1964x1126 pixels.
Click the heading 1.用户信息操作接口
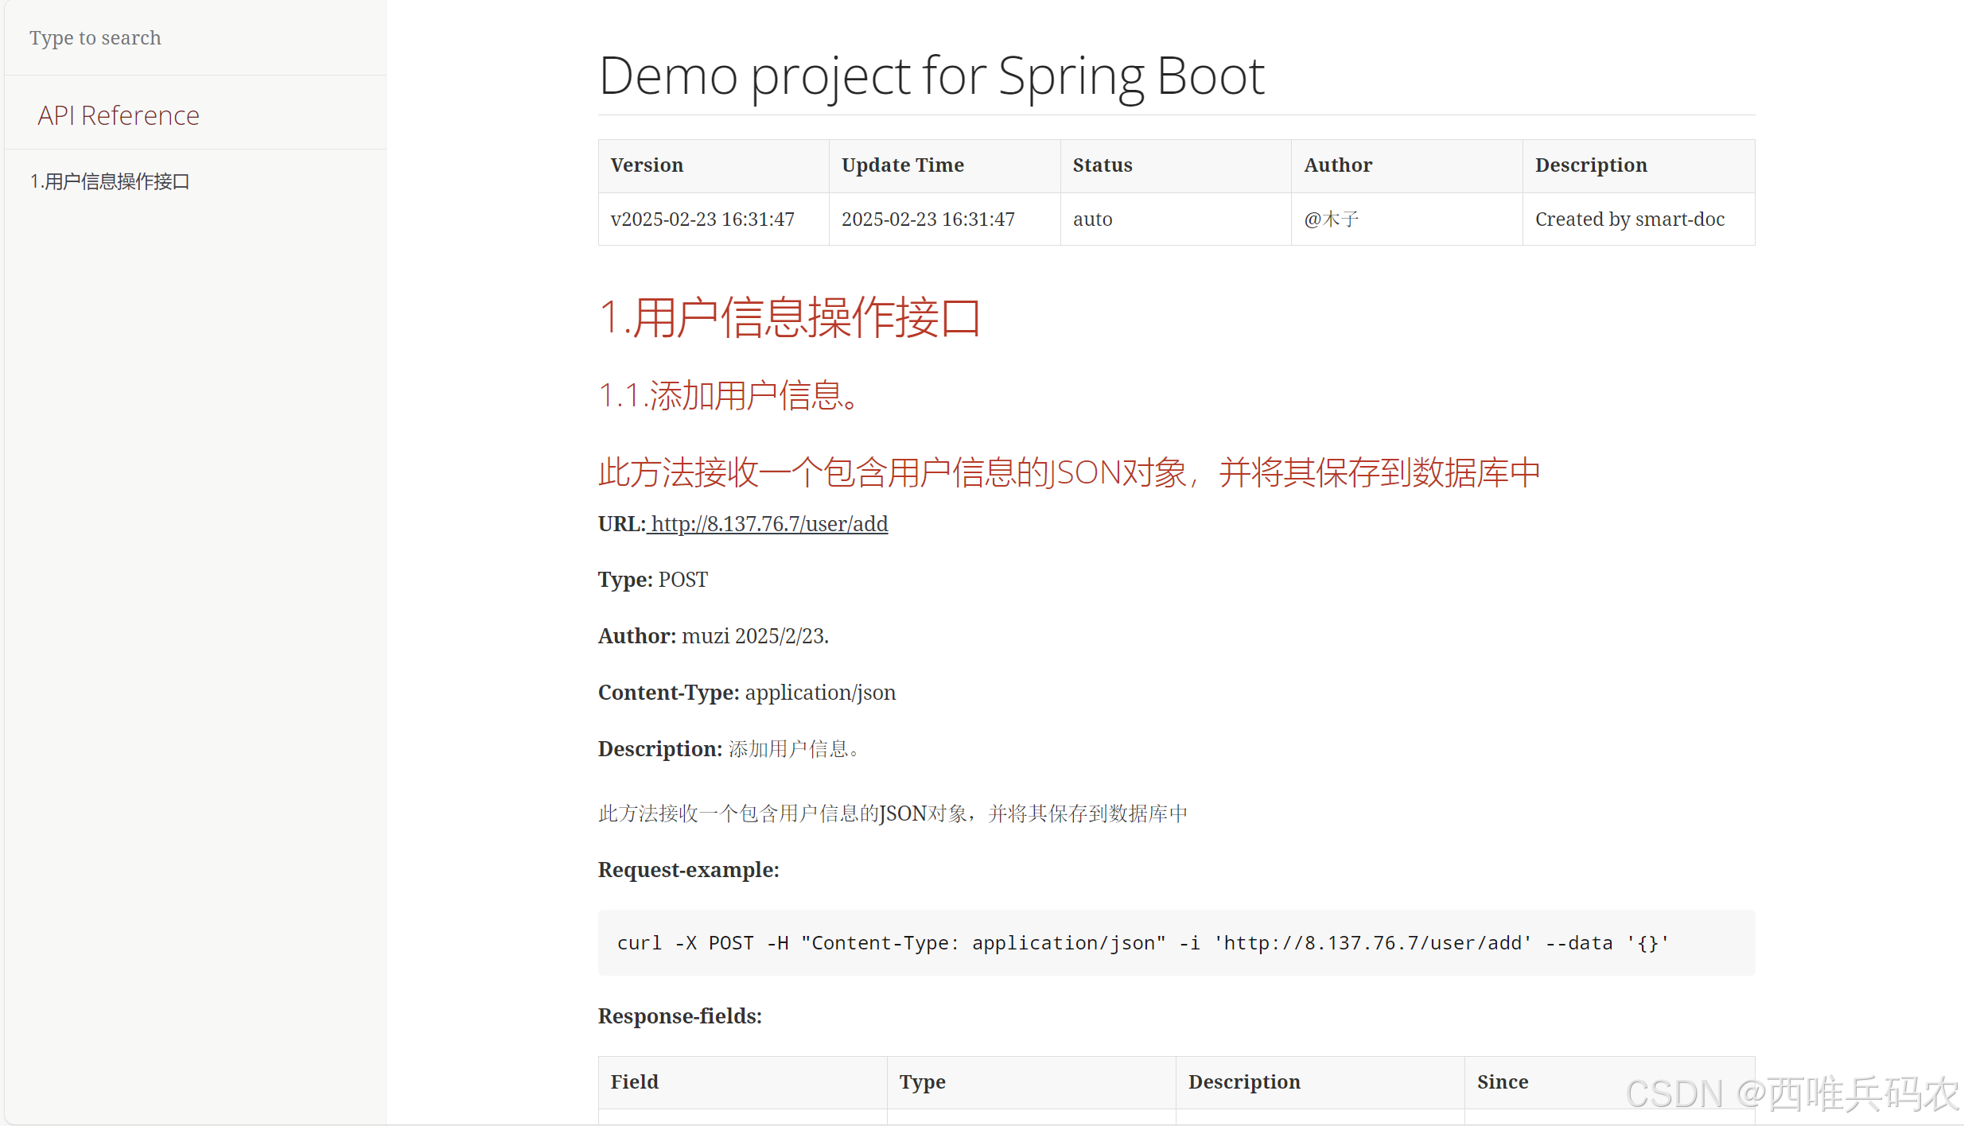[x=790, y=317]
